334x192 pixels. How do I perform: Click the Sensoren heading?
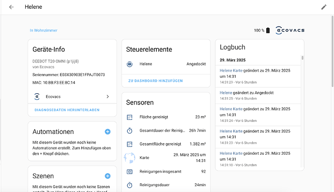[140, 103]
